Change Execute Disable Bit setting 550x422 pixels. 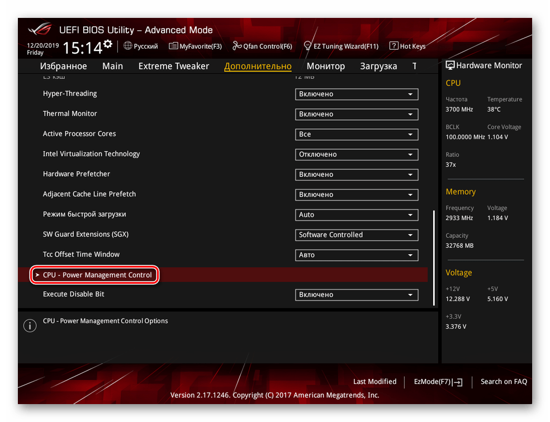pos(356,295)
